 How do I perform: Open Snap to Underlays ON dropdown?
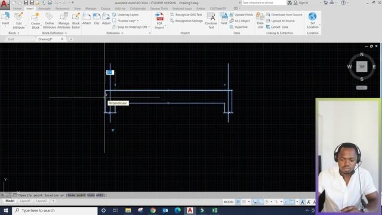[x=149, y=27]
